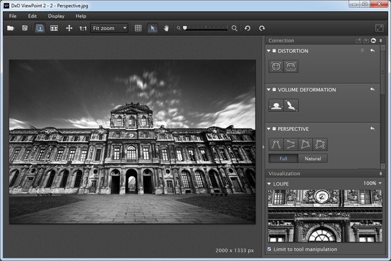Reset the Perspective correction with its arrow
Screen dimensions: 391x261
click(x=371, y=129)
